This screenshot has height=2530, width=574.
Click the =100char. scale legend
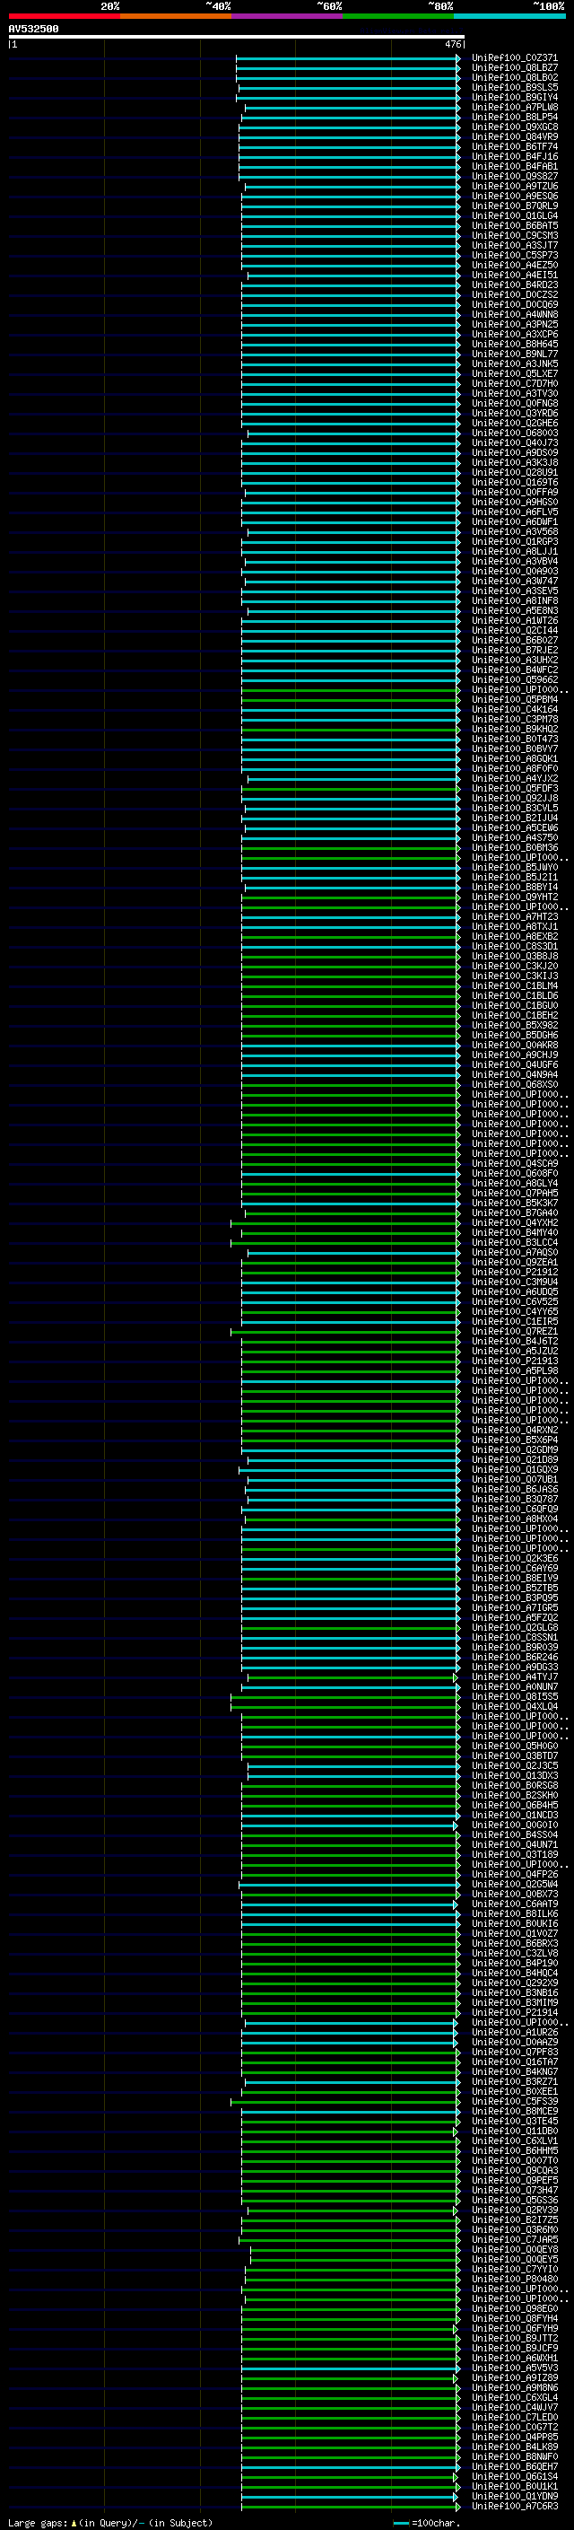point(426,2523)
